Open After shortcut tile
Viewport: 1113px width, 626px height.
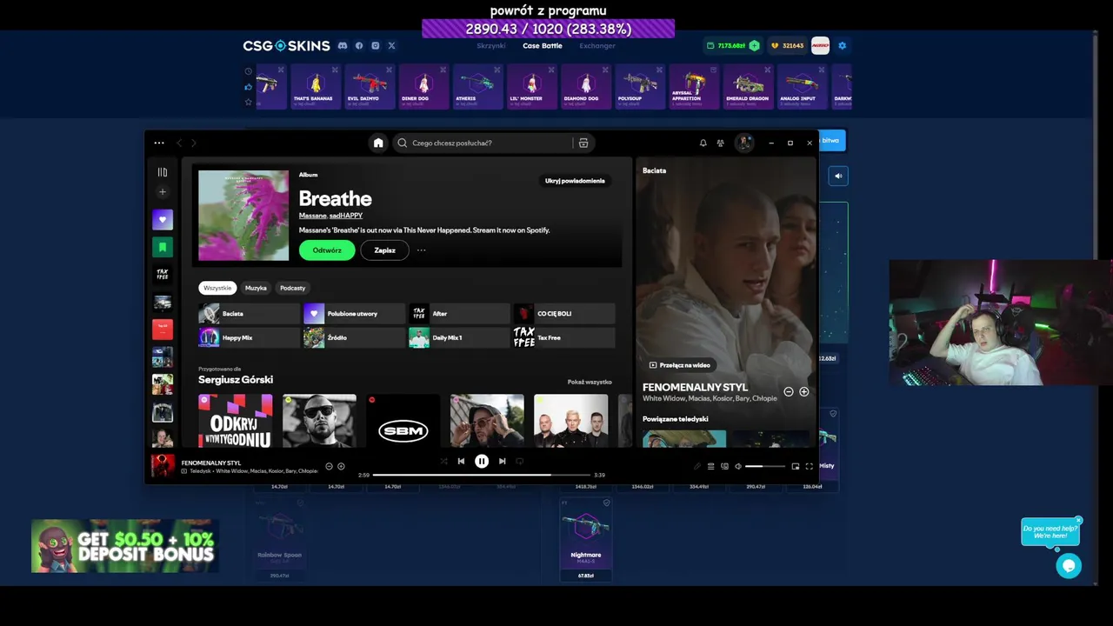tap(459, 313)
